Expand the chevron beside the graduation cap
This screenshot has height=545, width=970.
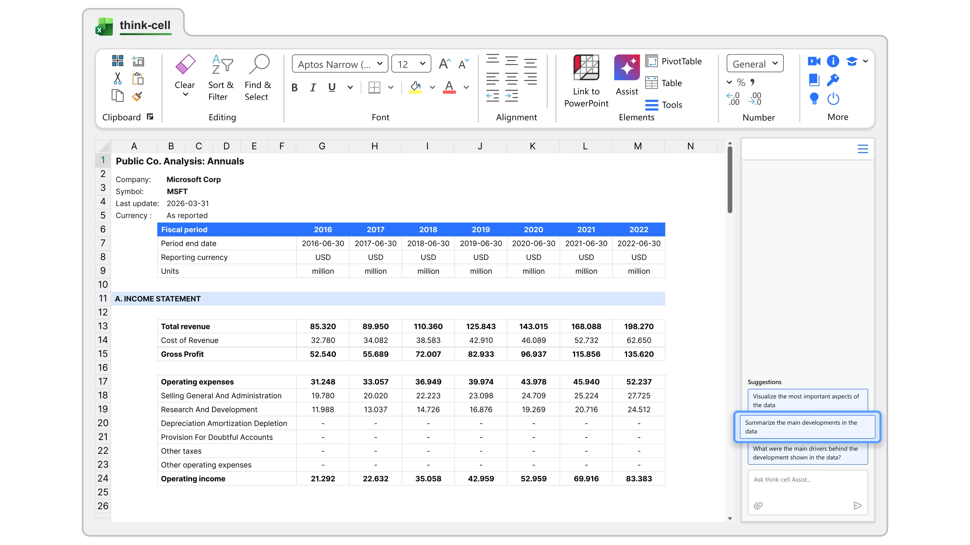(865, 61)
